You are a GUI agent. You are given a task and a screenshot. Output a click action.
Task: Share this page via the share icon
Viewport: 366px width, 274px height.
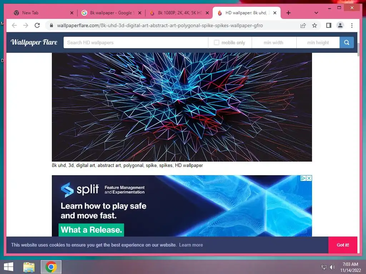(x=303, y=25)
